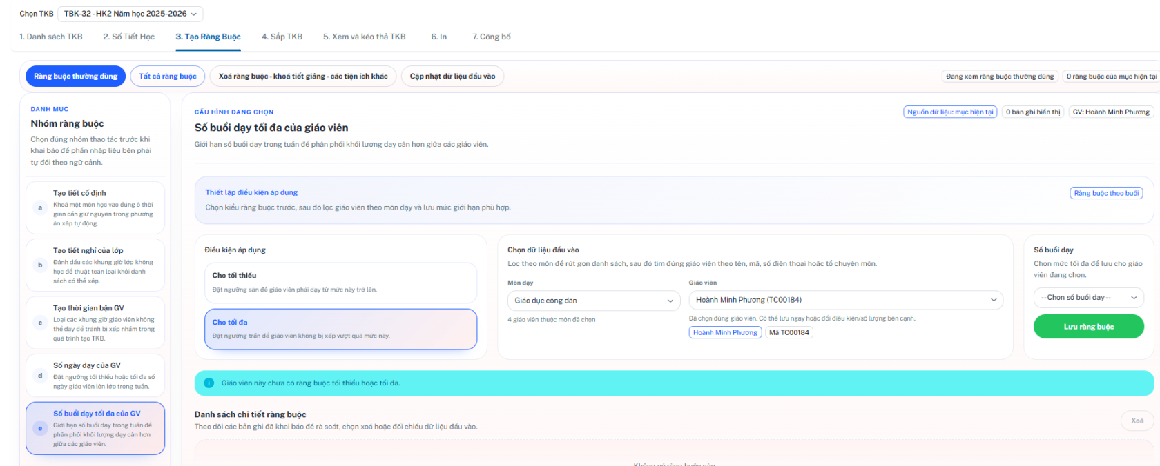Open tab 5. Xem và kéo thả TKB
1160x466 pixels.
coord(365,37)
